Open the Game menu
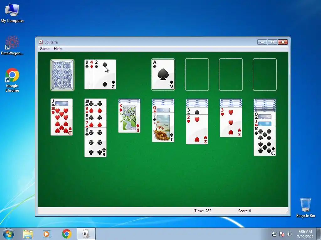Image resolution: width=321 pixels, height=240 pixels. (45, 49)
